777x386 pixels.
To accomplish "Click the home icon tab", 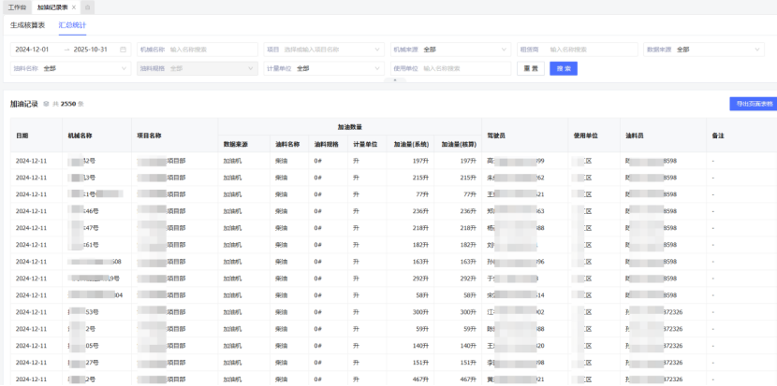I will coord(87,7).
